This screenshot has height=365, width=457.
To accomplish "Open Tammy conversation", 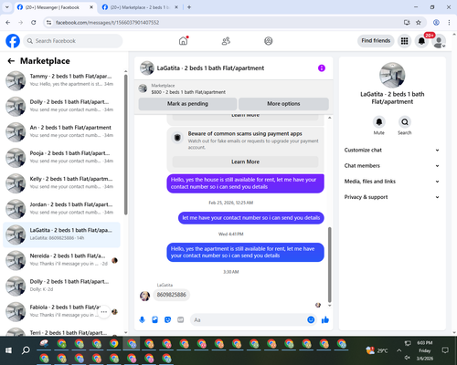I will point(61,80).
